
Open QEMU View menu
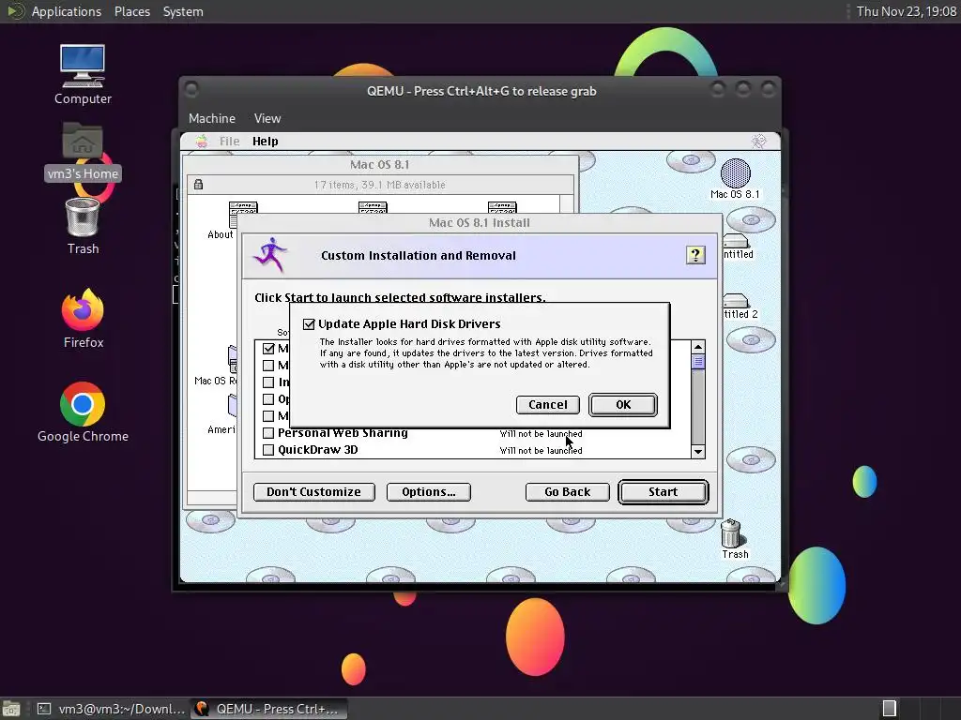coord(267,118)
